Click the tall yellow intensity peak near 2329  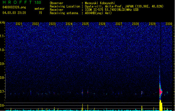point(161,105)
